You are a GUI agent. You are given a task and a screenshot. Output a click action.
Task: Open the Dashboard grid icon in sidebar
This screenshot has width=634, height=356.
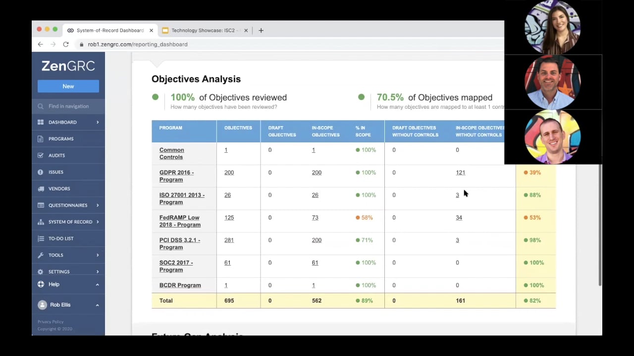pyautogui.click(x=41, y=122)
